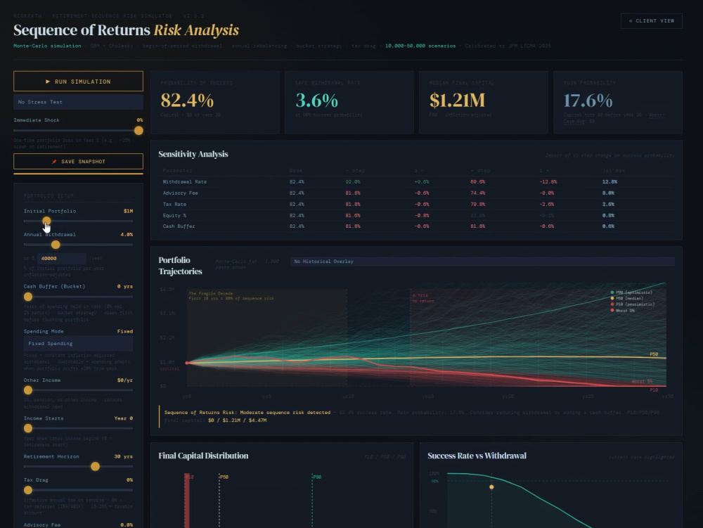The width and height of the screenshot is (703, 528).
Task: Click the 40000 withdrawal amount input field
Action: (61, 258)
